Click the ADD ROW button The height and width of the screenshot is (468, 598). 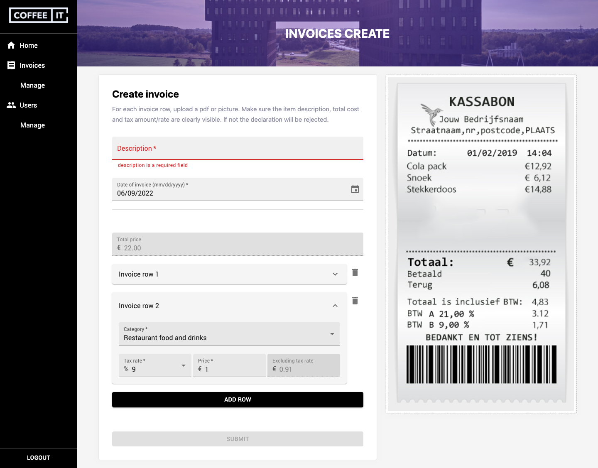(x=238, y=399)
